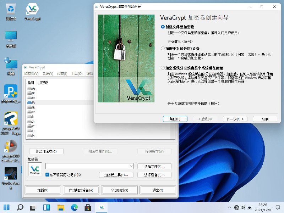Select 创建文件型加密卷 radio option
The height and width of the screenshot is (213, 284).
163,27
